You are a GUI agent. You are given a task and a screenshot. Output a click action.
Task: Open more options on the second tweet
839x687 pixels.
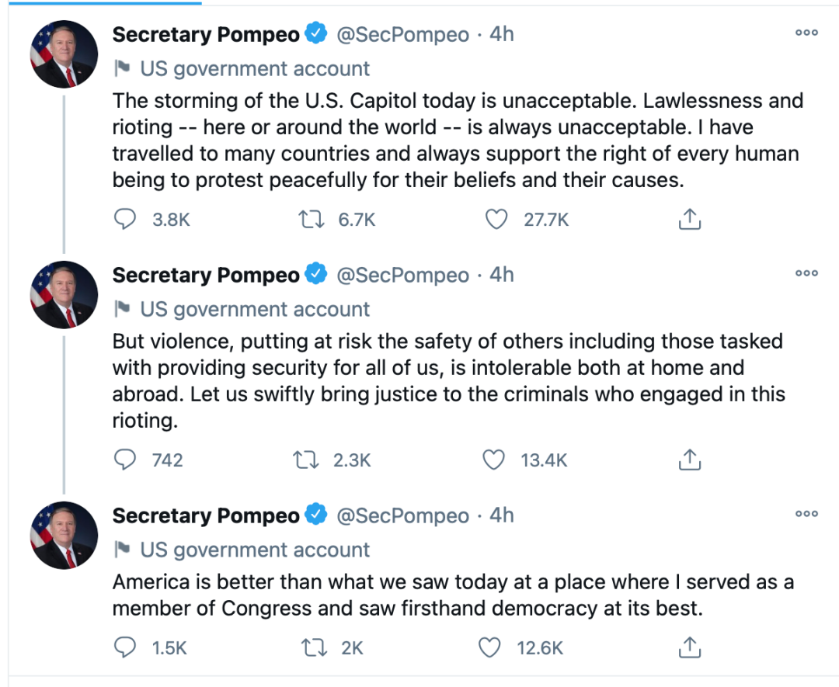806,273
